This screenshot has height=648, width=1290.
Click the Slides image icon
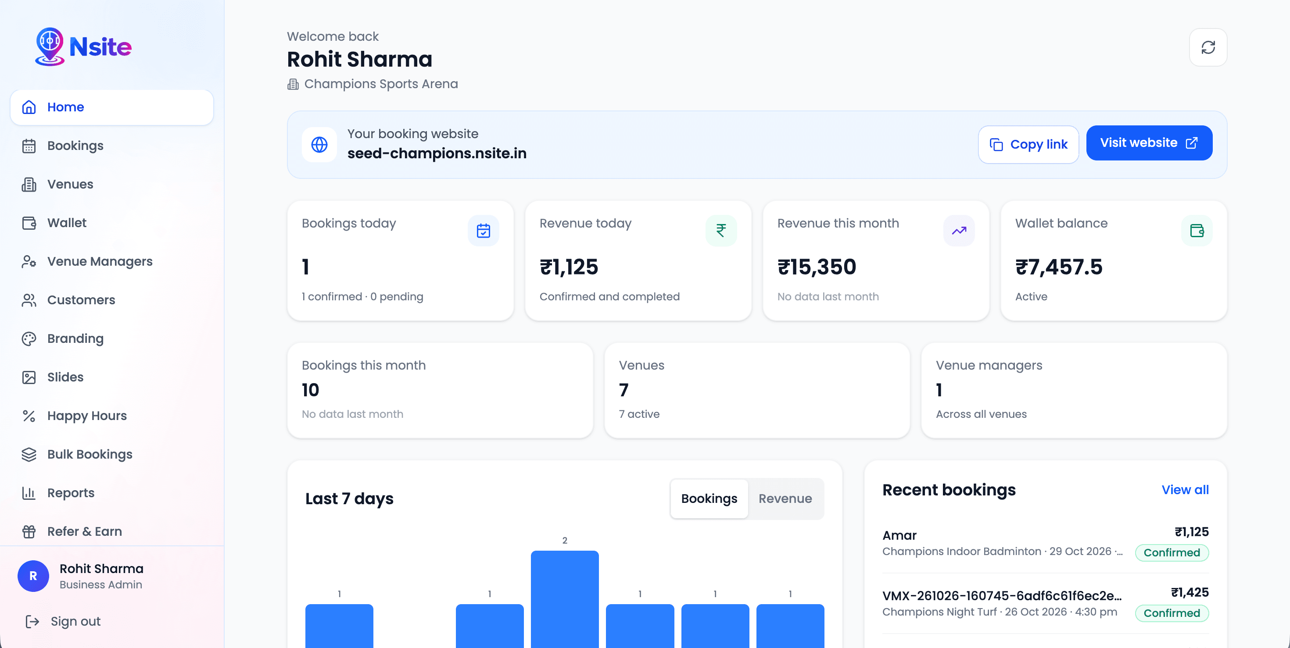[x=29, y=377]
